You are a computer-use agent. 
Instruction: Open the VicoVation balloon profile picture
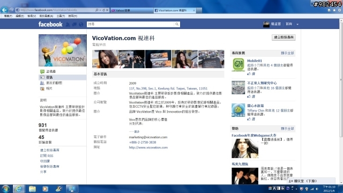(x=63, y=50)
